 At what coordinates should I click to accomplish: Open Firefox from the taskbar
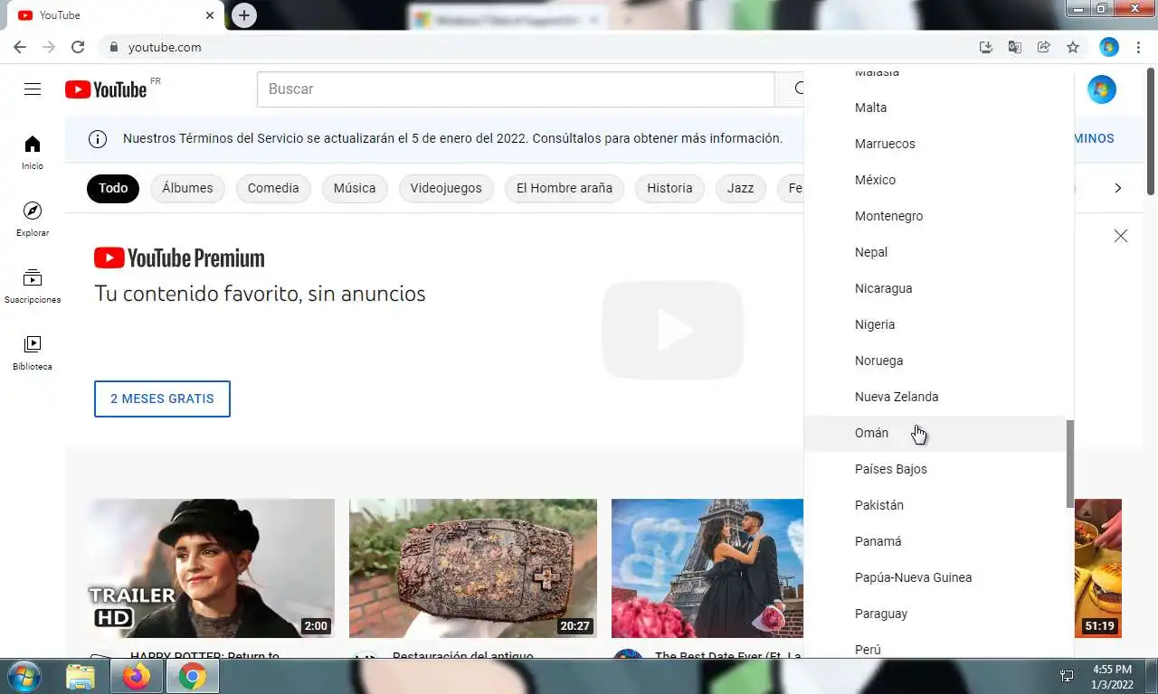pos(137,676)
